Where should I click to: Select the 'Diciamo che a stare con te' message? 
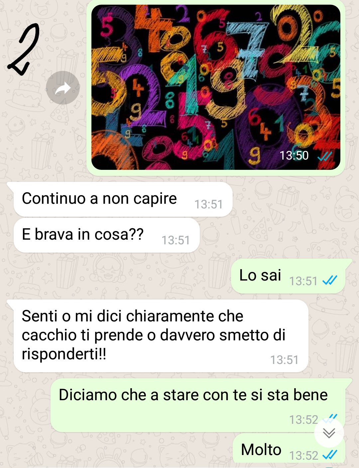pyautogui.click(x=198, y=405)
